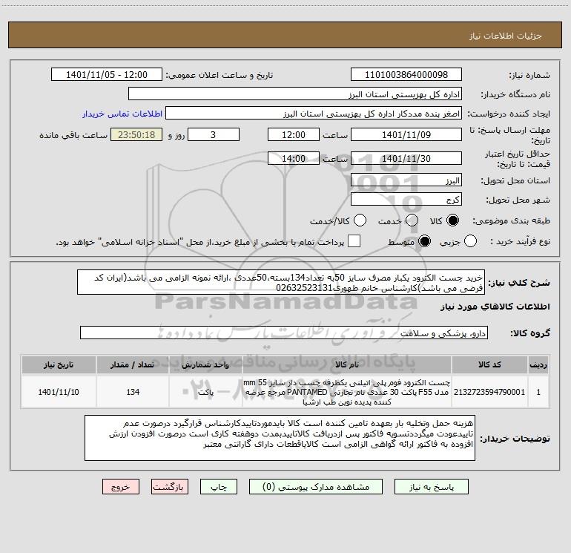This screenshot has width=571, height=553.
Task: Click the کد کالا column header
Action: pyautogui.click(x=489, y=365)
